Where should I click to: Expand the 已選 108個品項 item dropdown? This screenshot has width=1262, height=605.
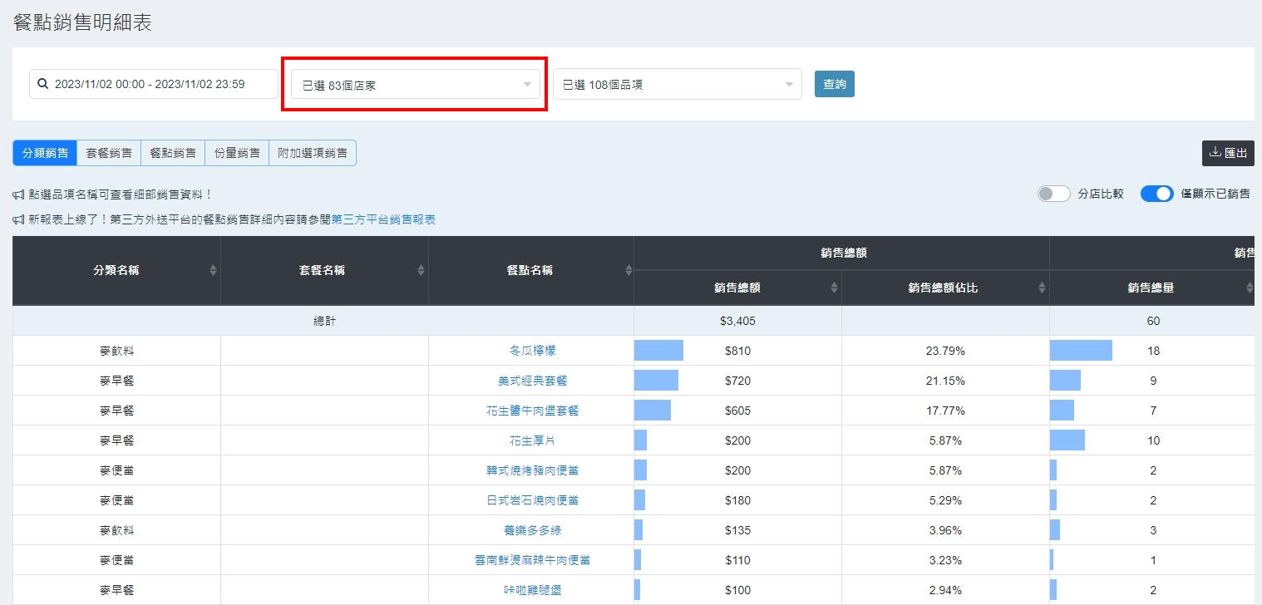click(x=677, y=84)
